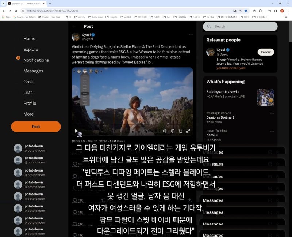Open more options for Dragon's Dogma 2
Viewport: 292px width, 237px height.
point(272,113)
